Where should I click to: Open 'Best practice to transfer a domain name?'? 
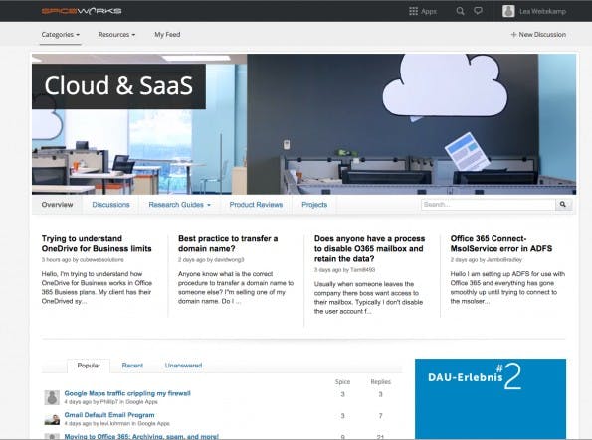point(228,243)
